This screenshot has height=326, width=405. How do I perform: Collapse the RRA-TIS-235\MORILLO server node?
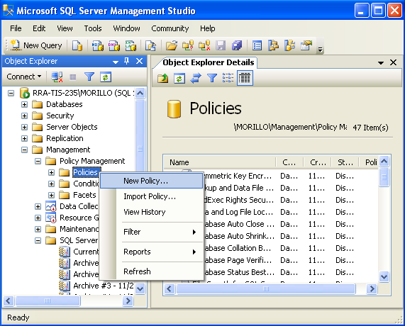(11, 93)
